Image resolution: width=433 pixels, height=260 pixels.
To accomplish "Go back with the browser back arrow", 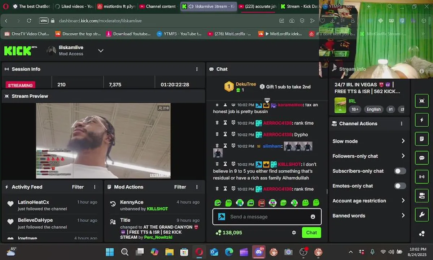I will 6,21.
